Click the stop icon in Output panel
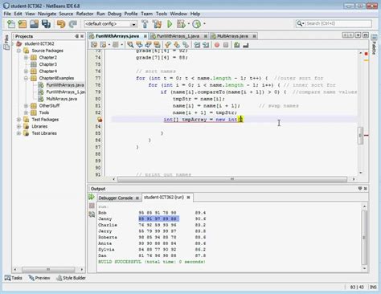The width and height of the screenshot is (381, 294). (x=92, y=206)
